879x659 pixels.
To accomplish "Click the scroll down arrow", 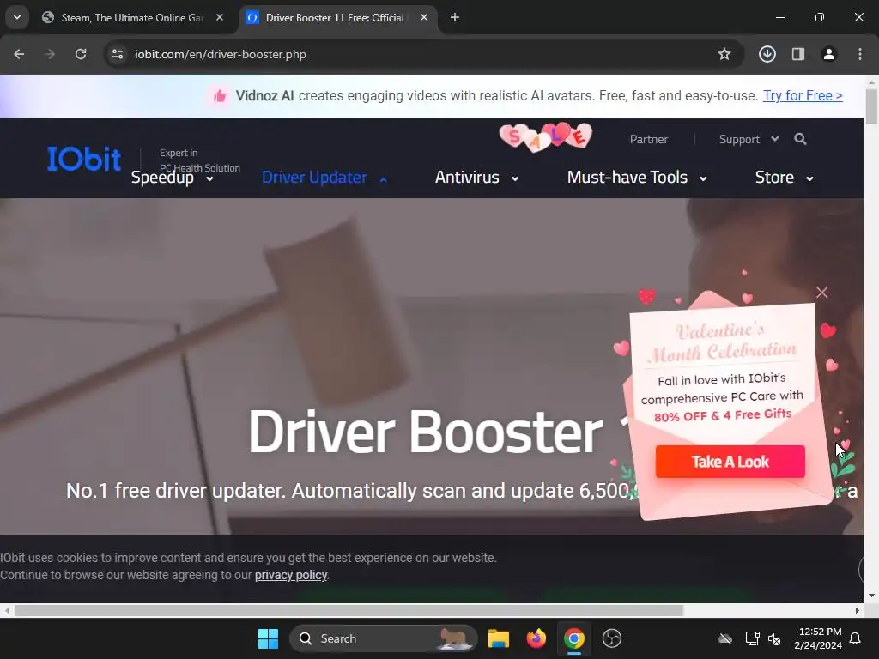I will (871, 596).
